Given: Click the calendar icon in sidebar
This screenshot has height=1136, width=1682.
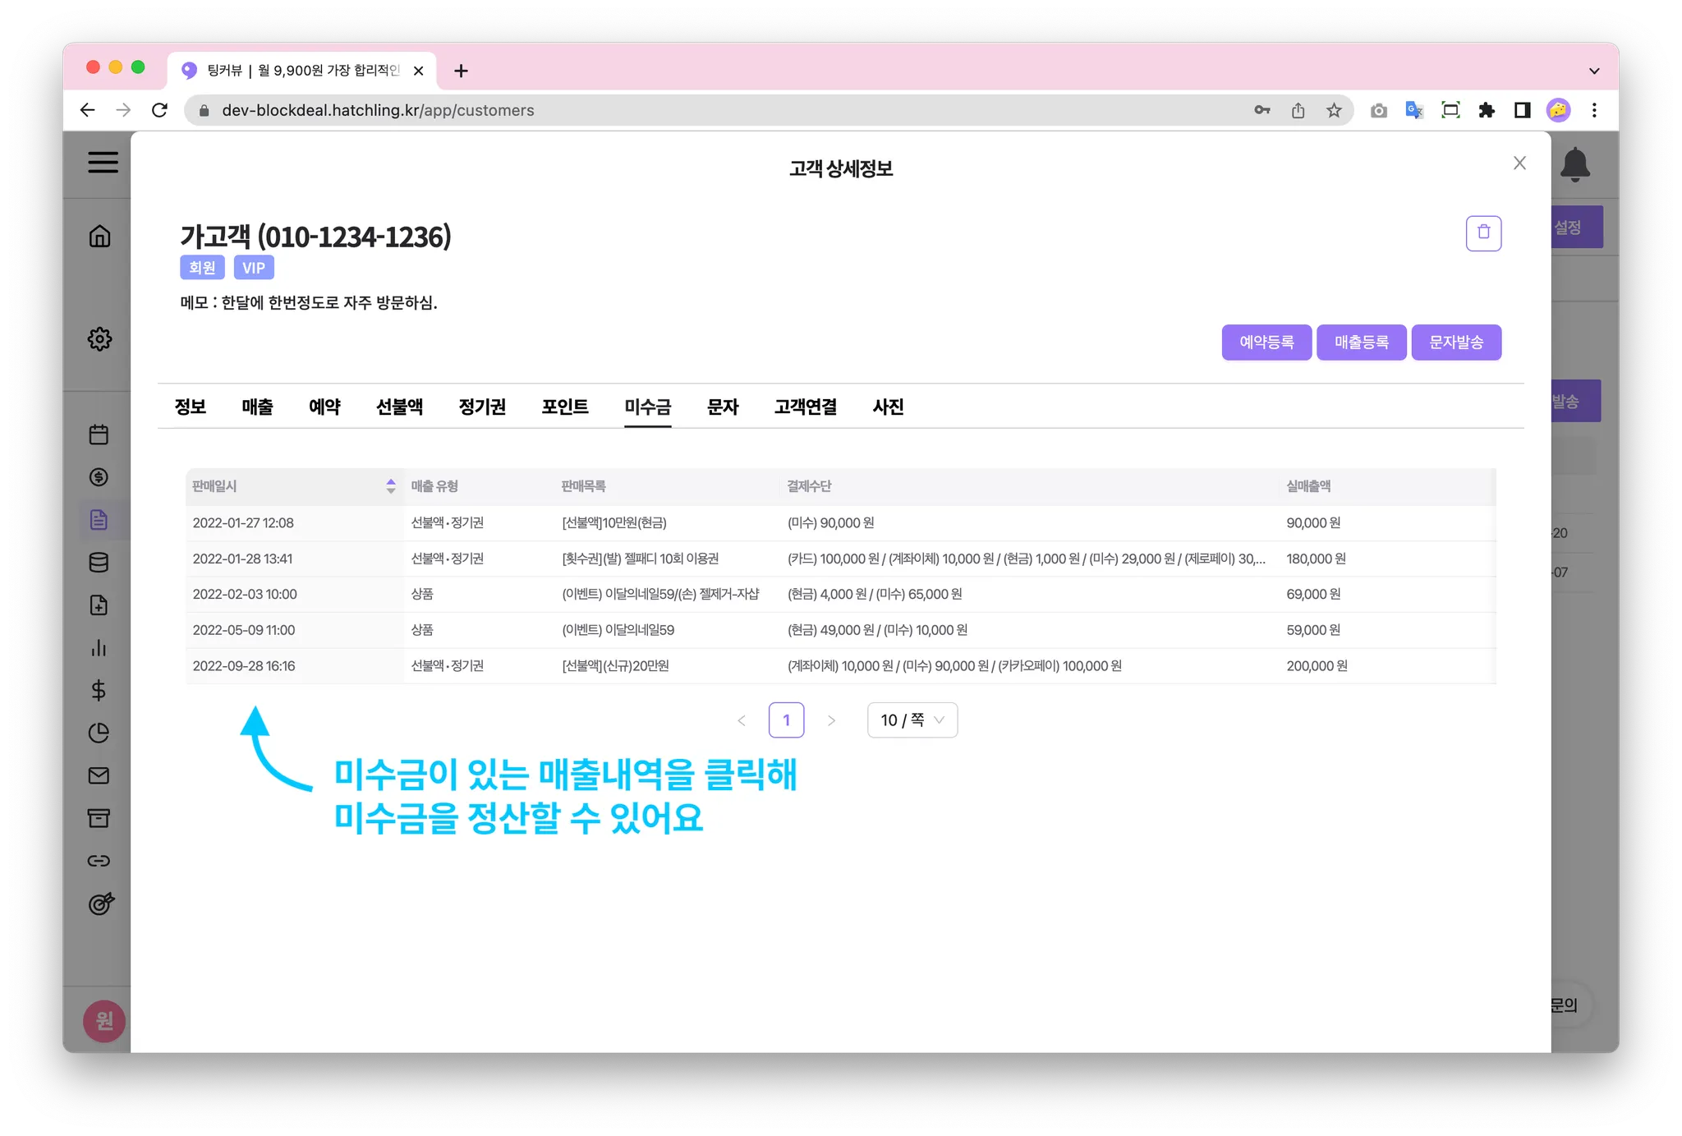Looking at the screenshot, I should [99, 435].
